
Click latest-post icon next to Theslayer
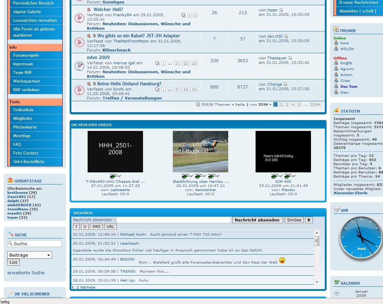290,58
